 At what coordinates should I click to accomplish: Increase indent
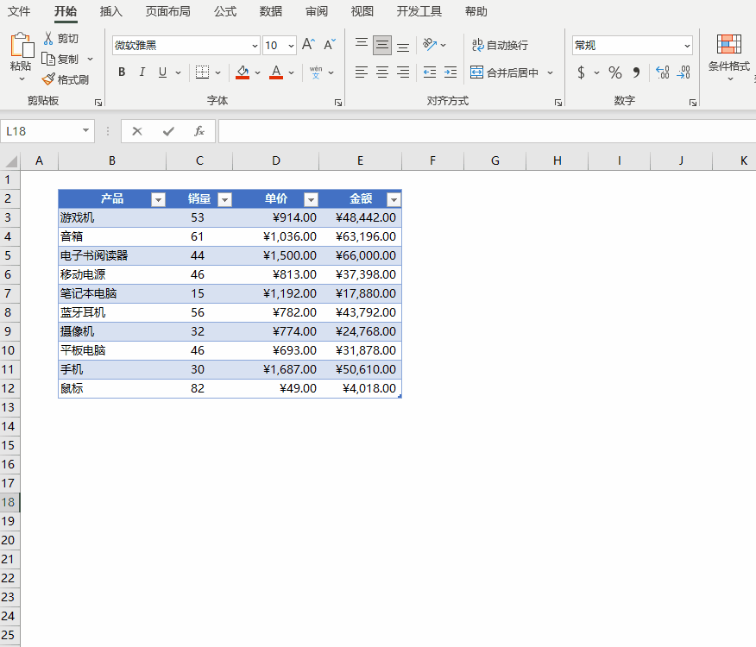click(450, 72)
